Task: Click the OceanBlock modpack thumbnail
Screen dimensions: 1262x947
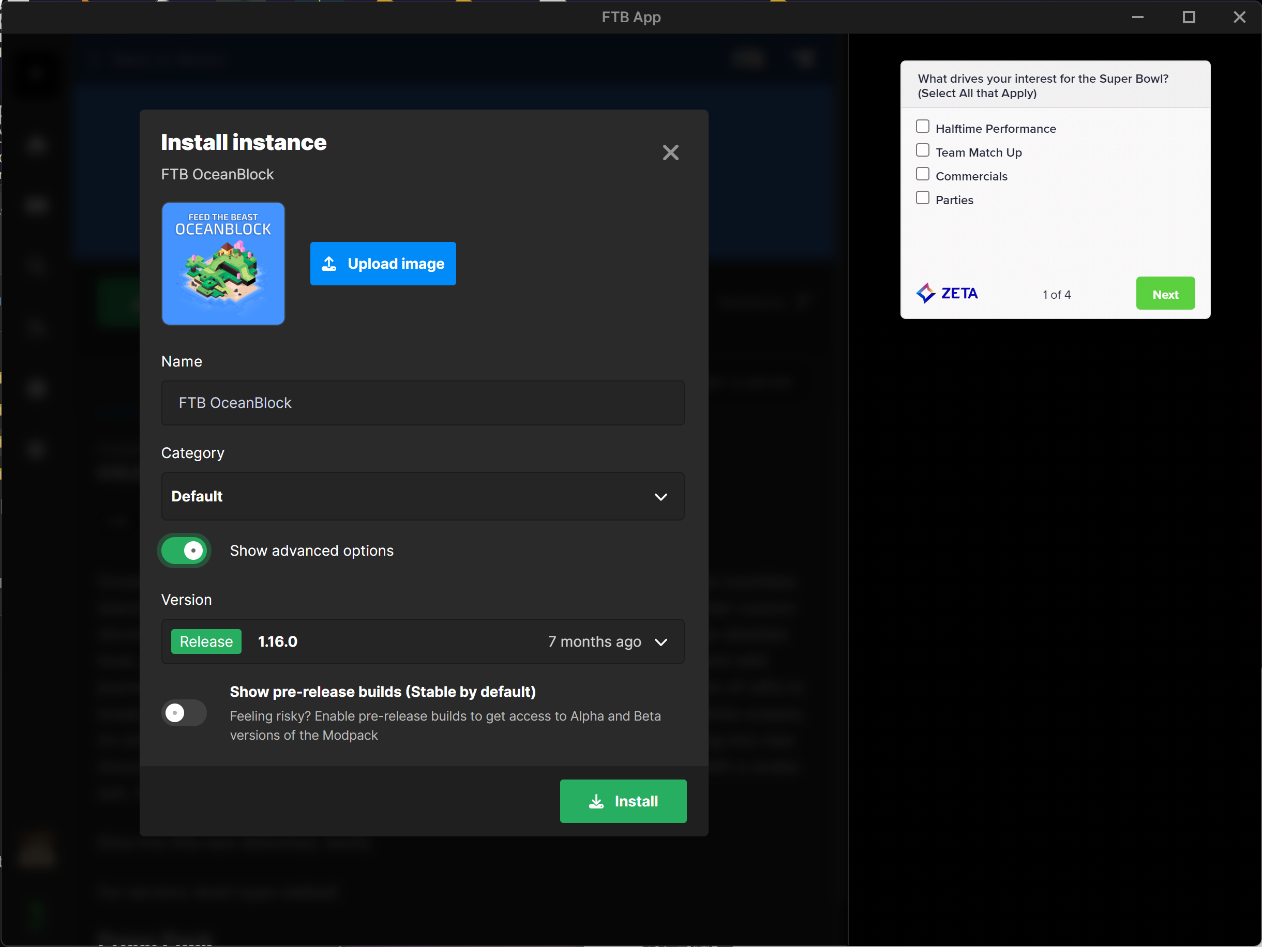Action: point(223,264)
